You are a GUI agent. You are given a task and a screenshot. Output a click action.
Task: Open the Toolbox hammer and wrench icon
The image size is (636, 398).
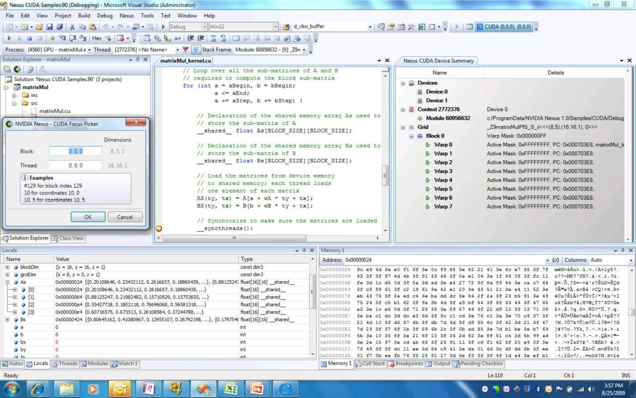[x=411, y=27]
